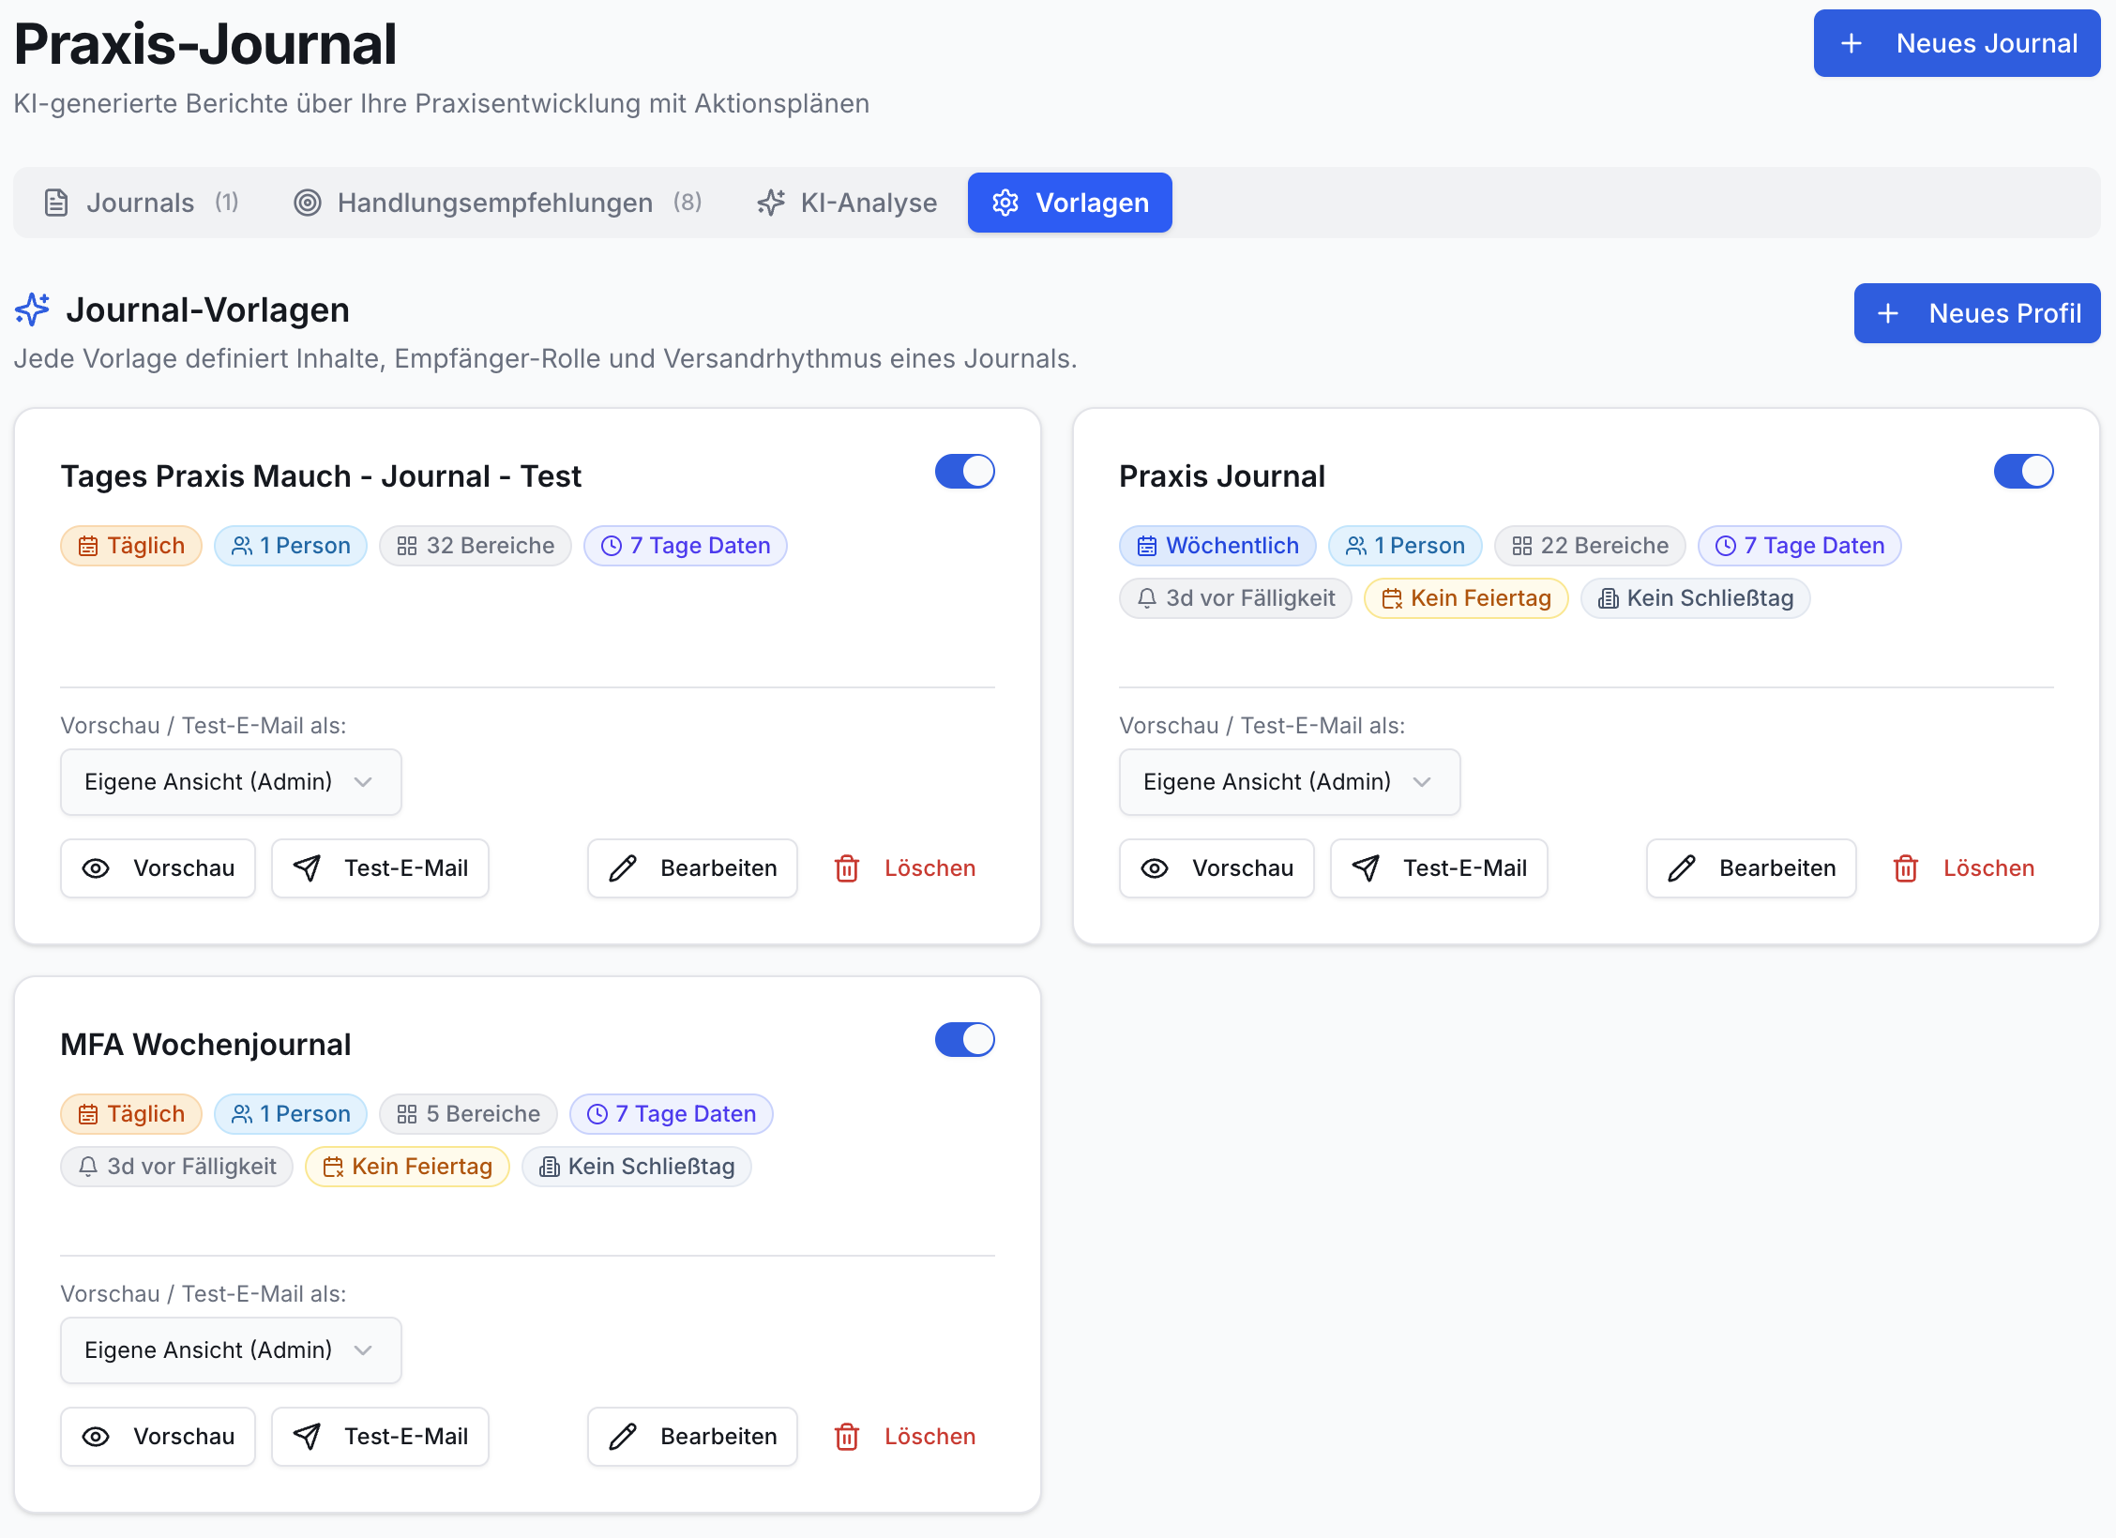This screenshot has height=1538, width=2116.
Task: Click the Täglich badge in MFA Wochenjournal
Action: coord(131,1114)
